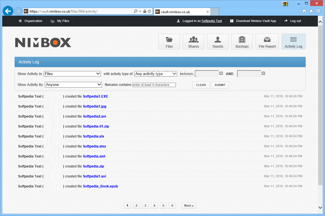Image resolution: width=325 pixels, height=216 pixels.
Task: Open file Softpedia.xls
Action: [x=93, y=136]
